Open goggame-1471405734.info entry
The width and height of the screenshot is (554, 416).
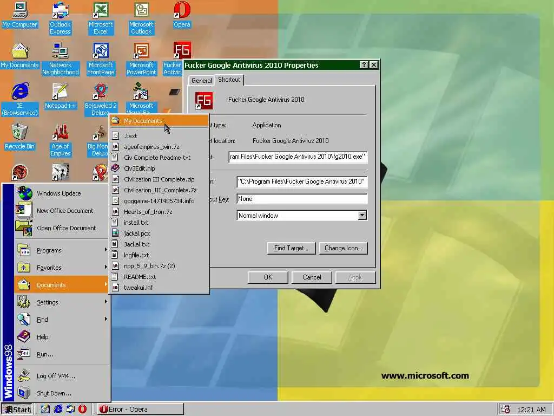159,201
